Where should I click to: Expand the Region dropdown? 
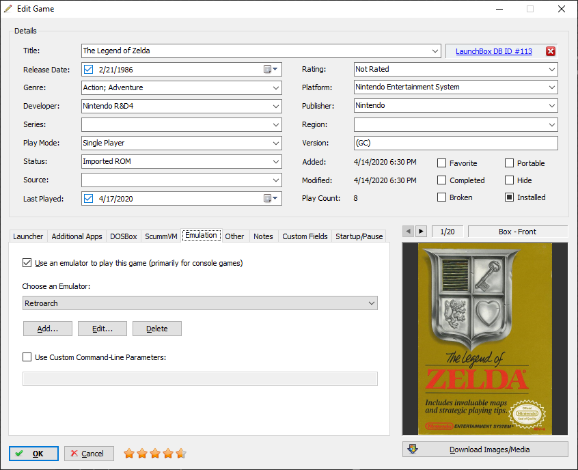(552, 124)
